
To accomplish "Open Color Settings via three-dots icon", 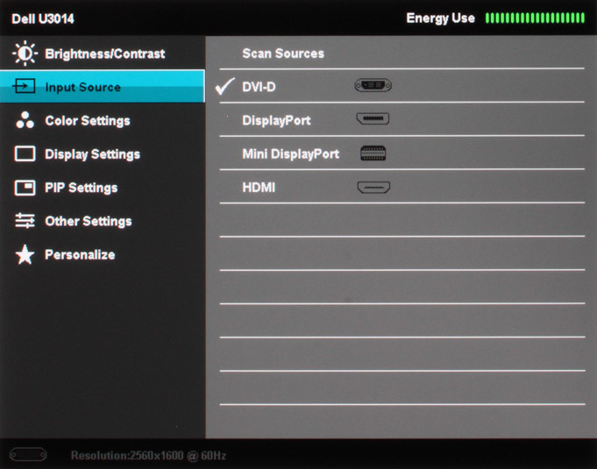I will [x=25, y=120].
